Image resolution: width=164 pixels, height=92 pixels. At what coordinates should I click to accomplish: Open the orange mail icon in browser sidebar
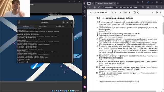[85, 77]
